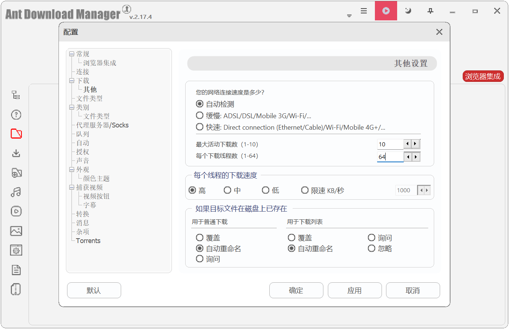Decrease threads per download stepper
The image size is (509, 329).
coord(408,157)
